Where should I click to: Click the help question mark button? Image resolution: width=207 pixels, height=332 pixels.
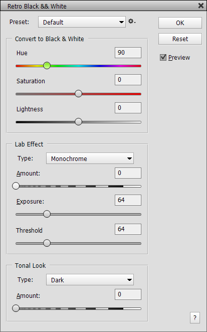point(195,317)
